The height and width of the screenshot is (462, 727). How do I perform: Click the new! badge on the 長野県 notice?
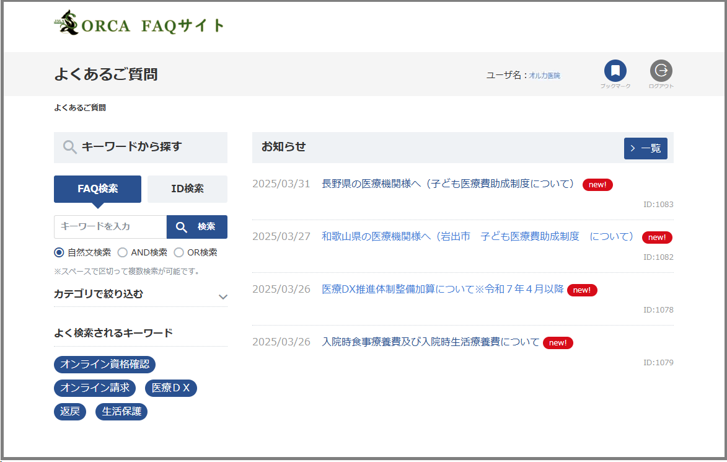click(x=597, y=185)
